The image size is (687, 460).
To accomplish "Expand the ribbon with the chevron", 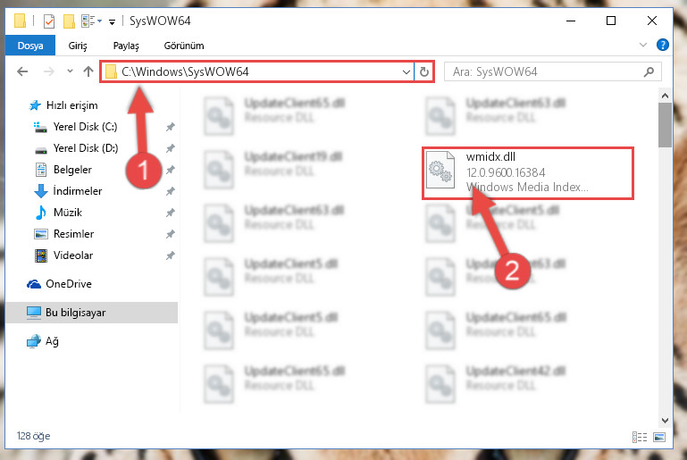I will tap(642, 45).
